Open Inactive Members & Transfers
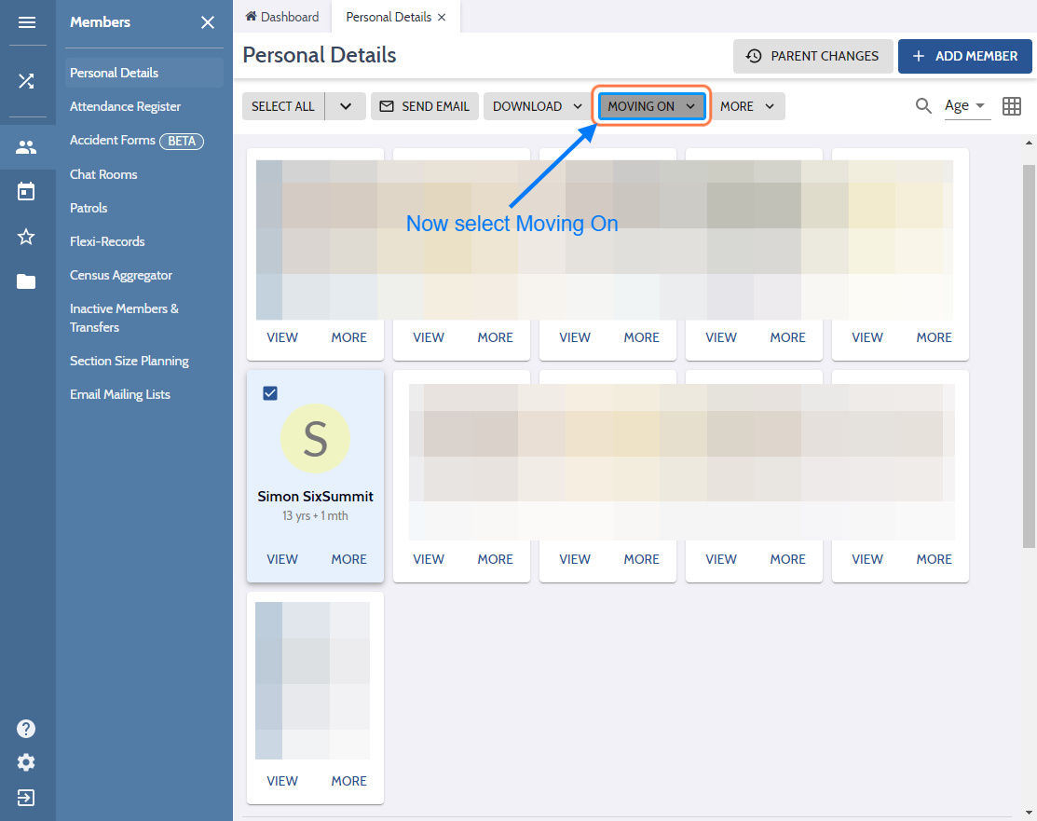The height and width of the screenshot is (821, 1037). coord(124,318)
